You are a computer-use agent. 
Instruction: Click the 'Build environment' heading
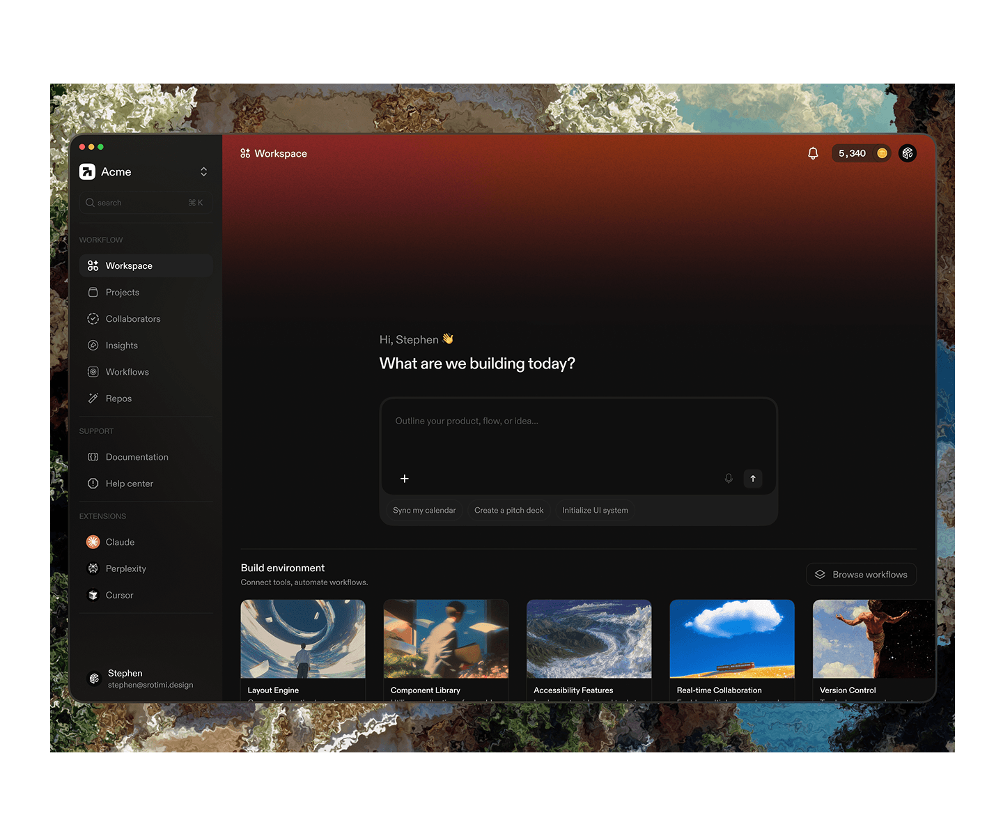click(283, 568)
